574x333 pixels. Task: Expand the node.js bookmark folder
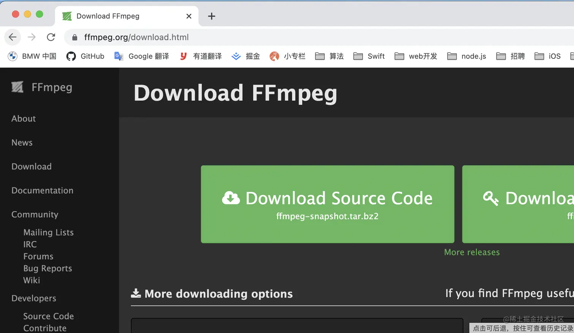click(467, 56)
